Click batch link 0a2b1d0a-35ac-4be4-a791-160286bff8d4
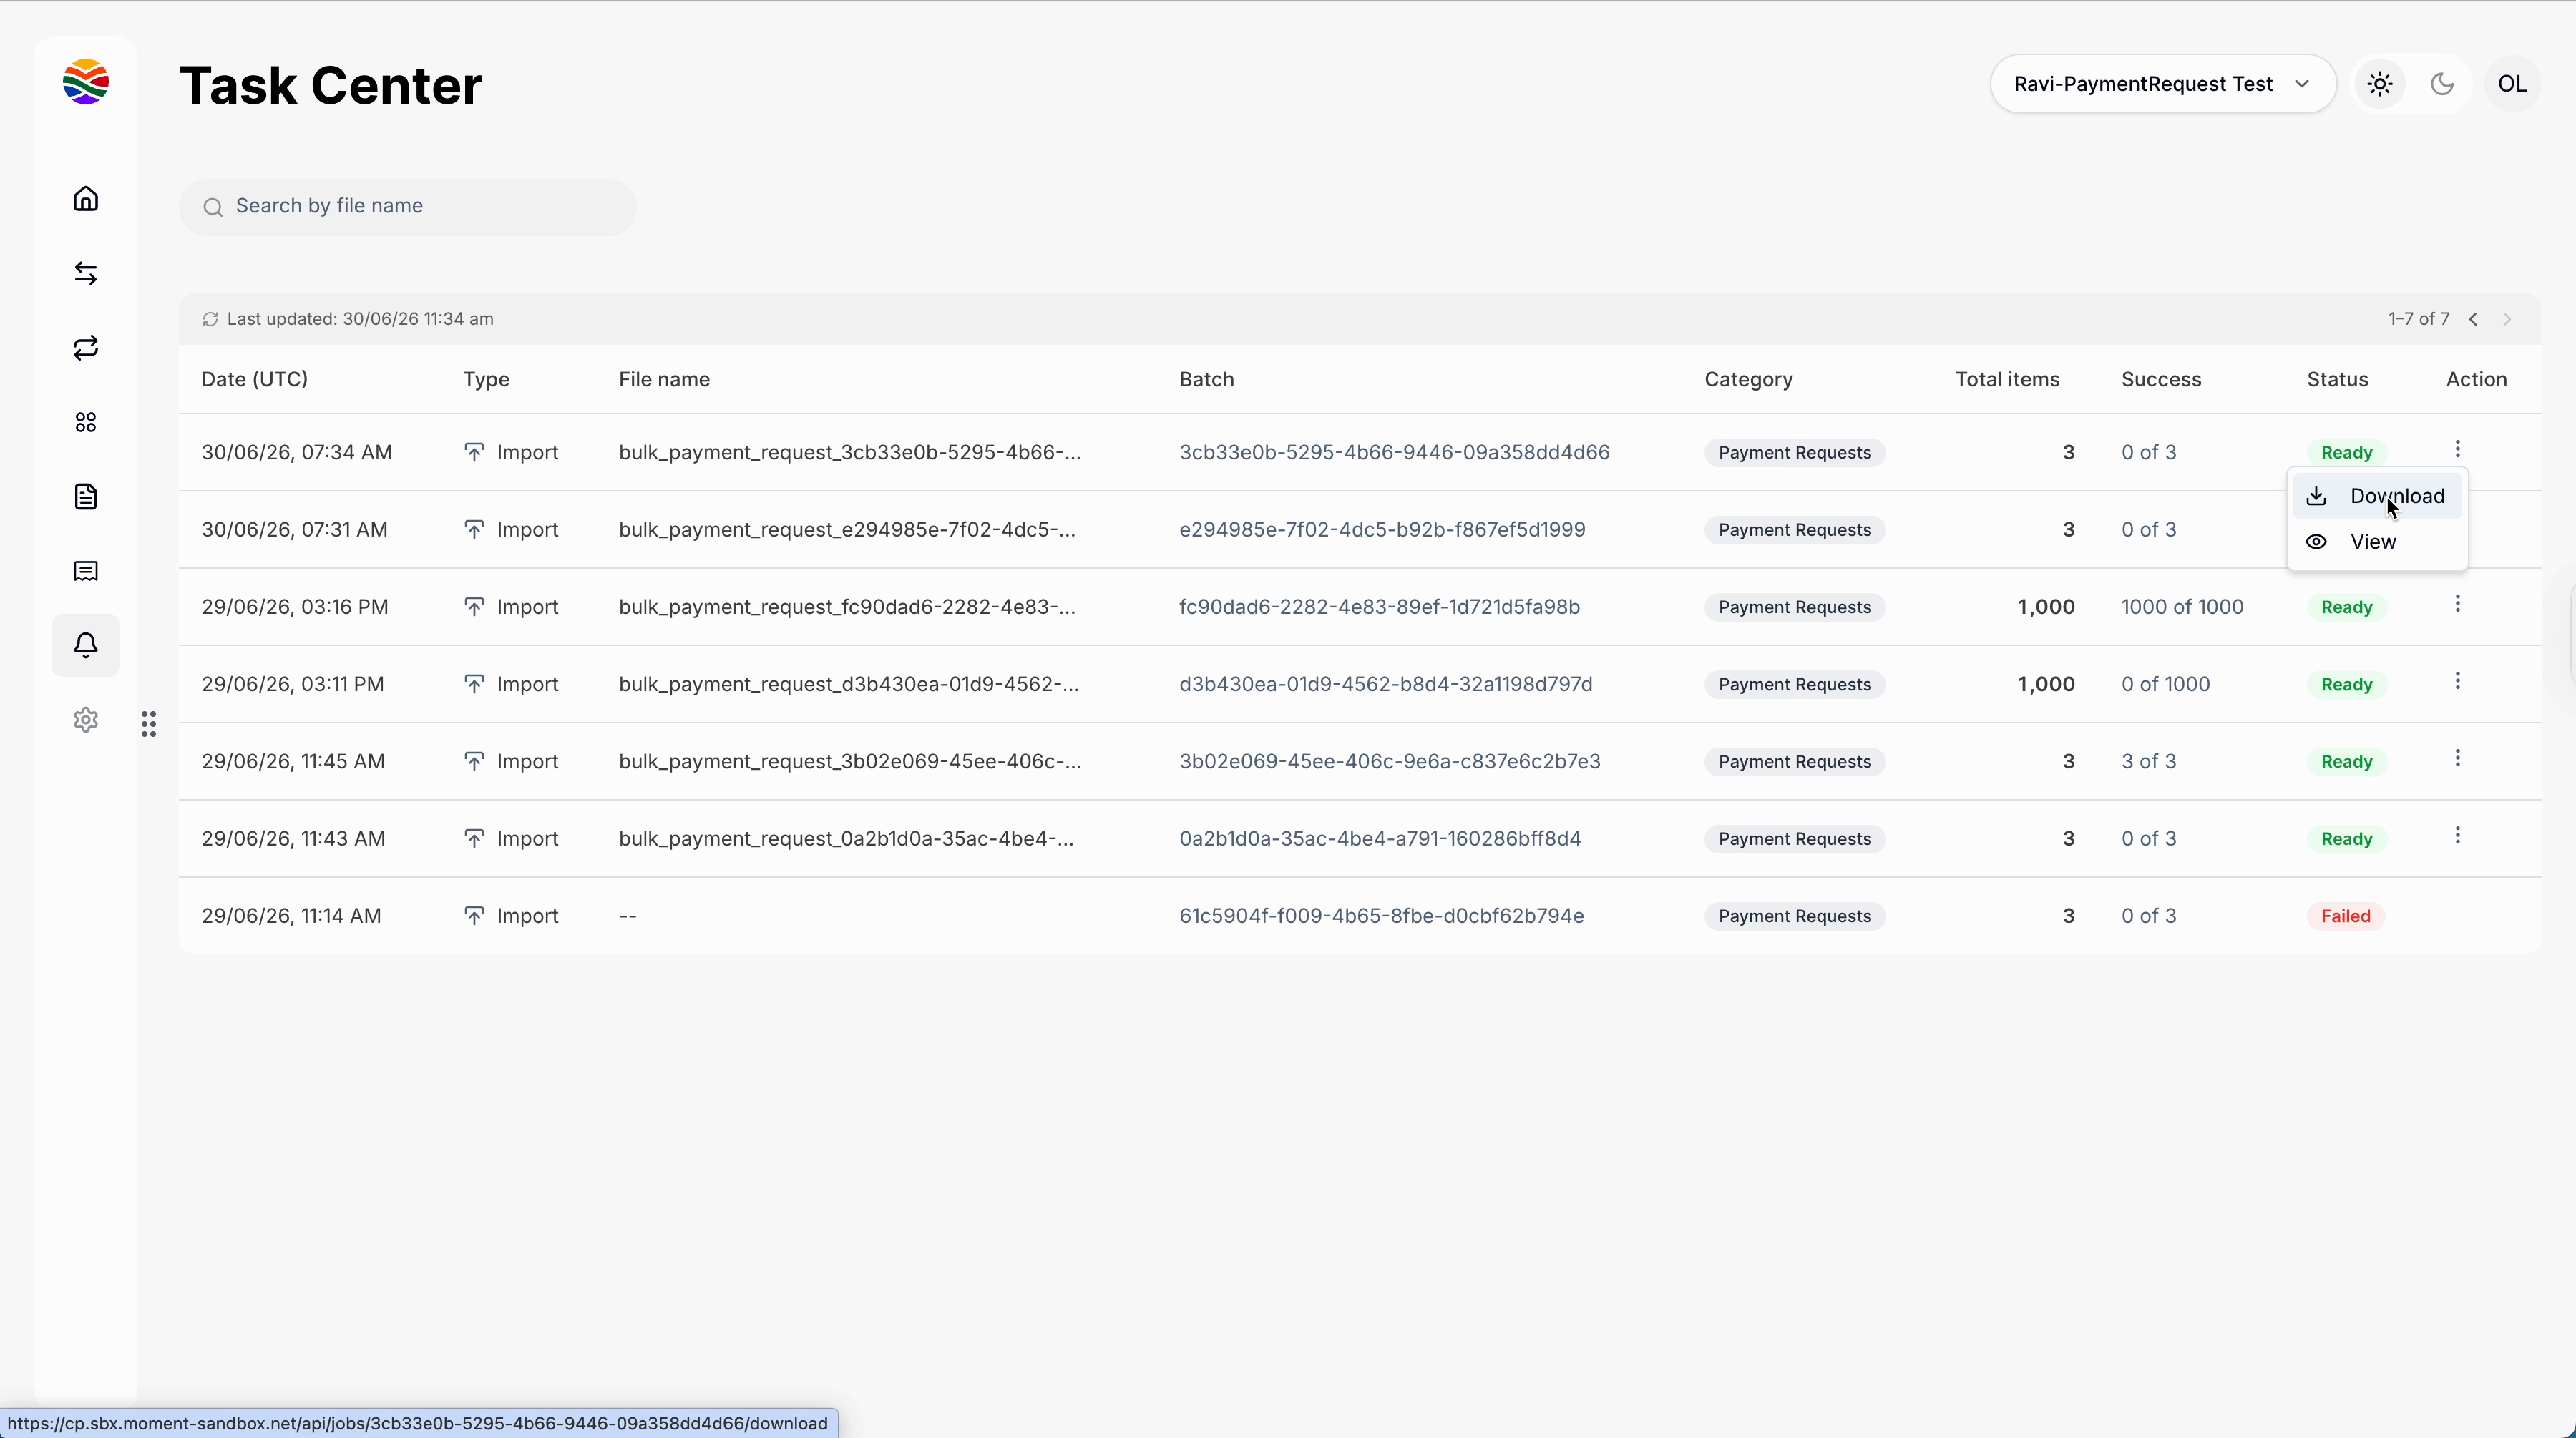The width and height of the screenshot is (2576, 1438). click(1380, 838)
